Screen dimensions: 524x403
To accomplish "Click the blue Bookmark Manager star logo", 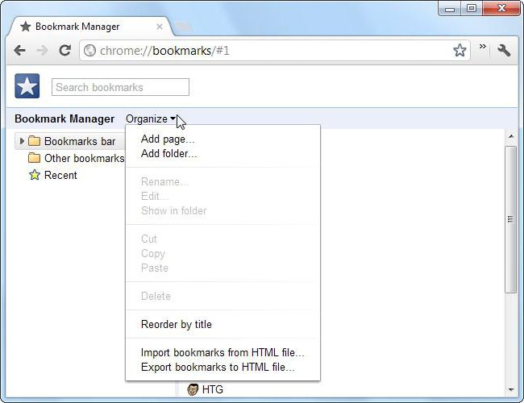I will click(x=27, y=86).
